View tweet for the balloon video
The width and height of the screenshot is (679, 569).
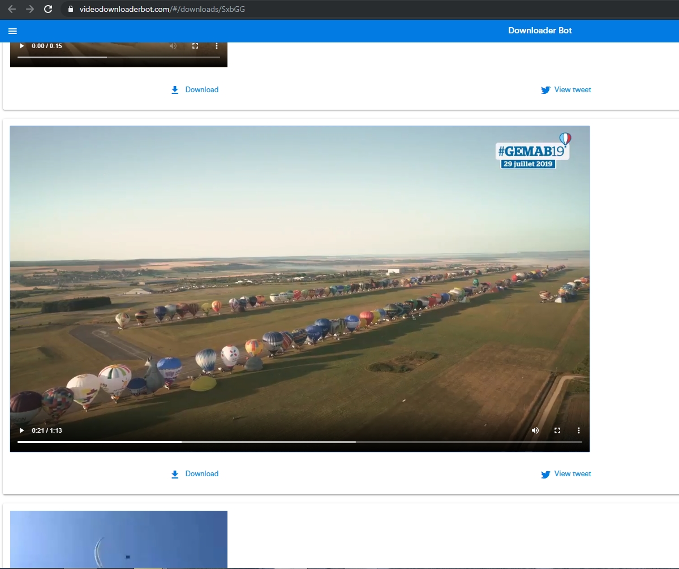tap(566, 473)
